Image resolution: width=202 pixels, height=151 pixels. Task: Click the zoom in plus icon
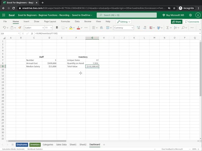198,149
